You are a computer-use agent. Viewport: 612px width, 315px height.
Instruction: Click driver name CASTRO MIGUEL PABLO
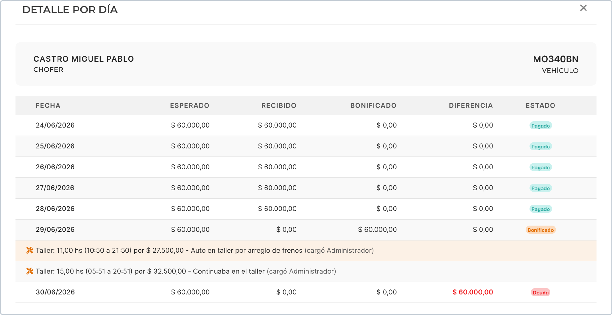coord(84,59)
